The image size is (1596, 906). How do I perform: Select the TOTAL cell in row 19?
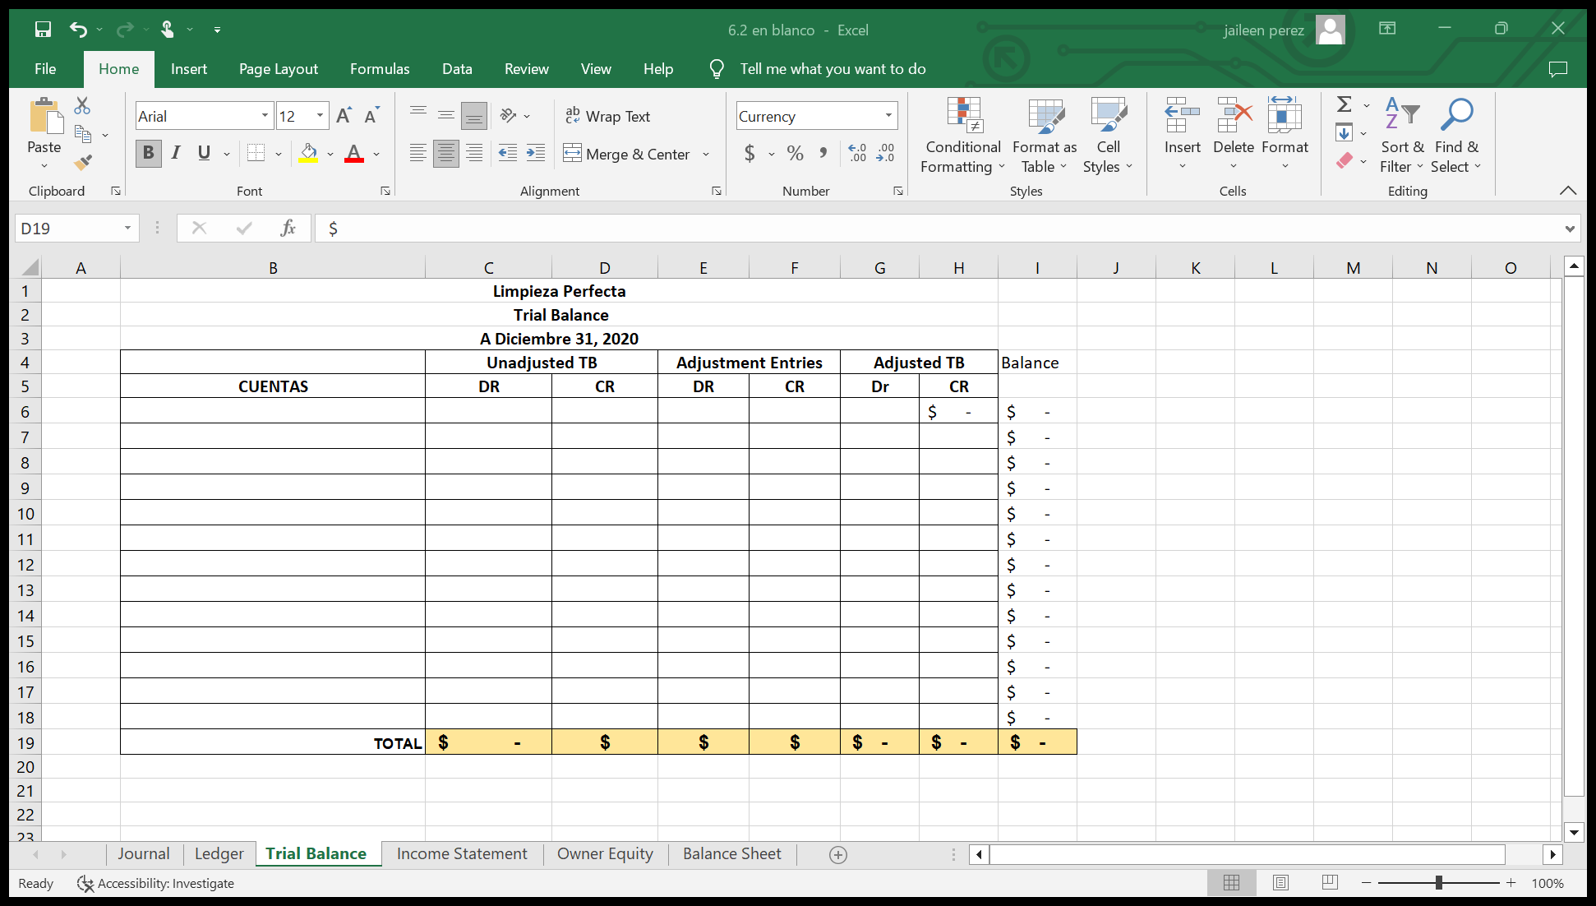[x=273, y=742]
